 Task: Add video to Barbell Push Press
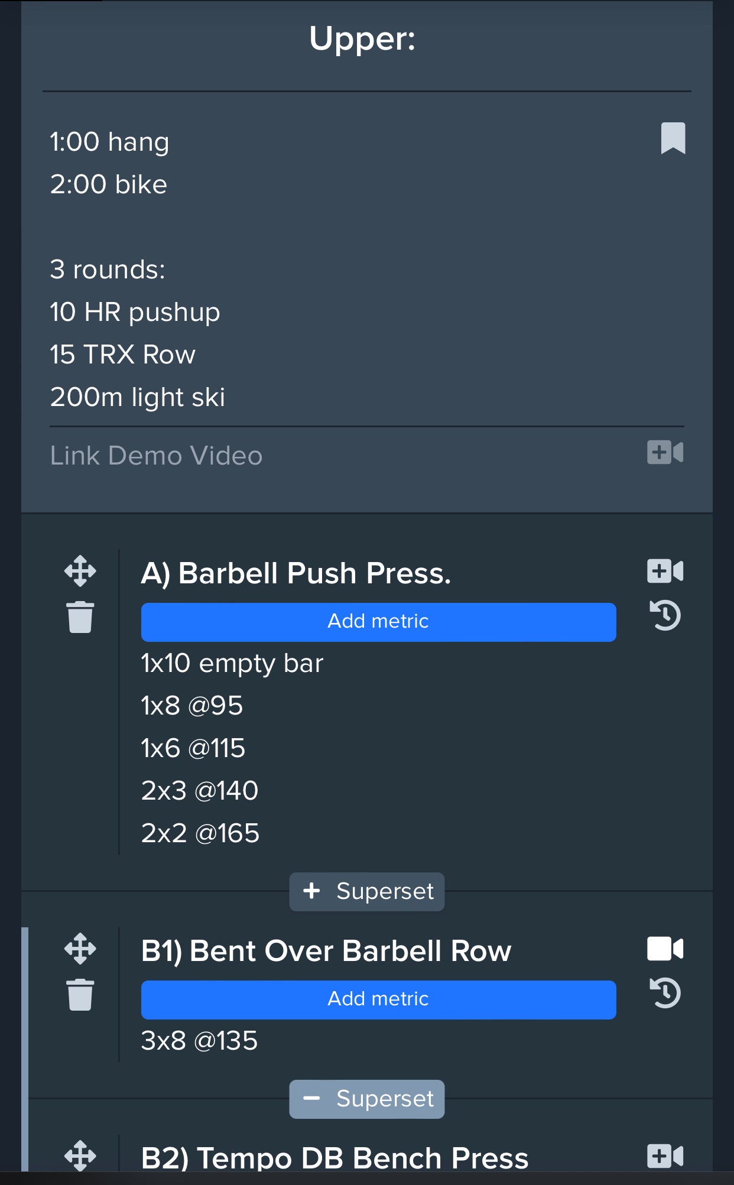(x=665, y=572)
